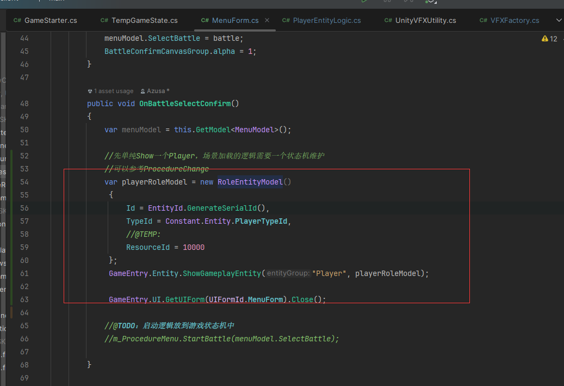Image resolution: width=564 pixels, height=386 pixels.
Task: Close the MenuForm.cs editor tab
Action: [268, 21]
